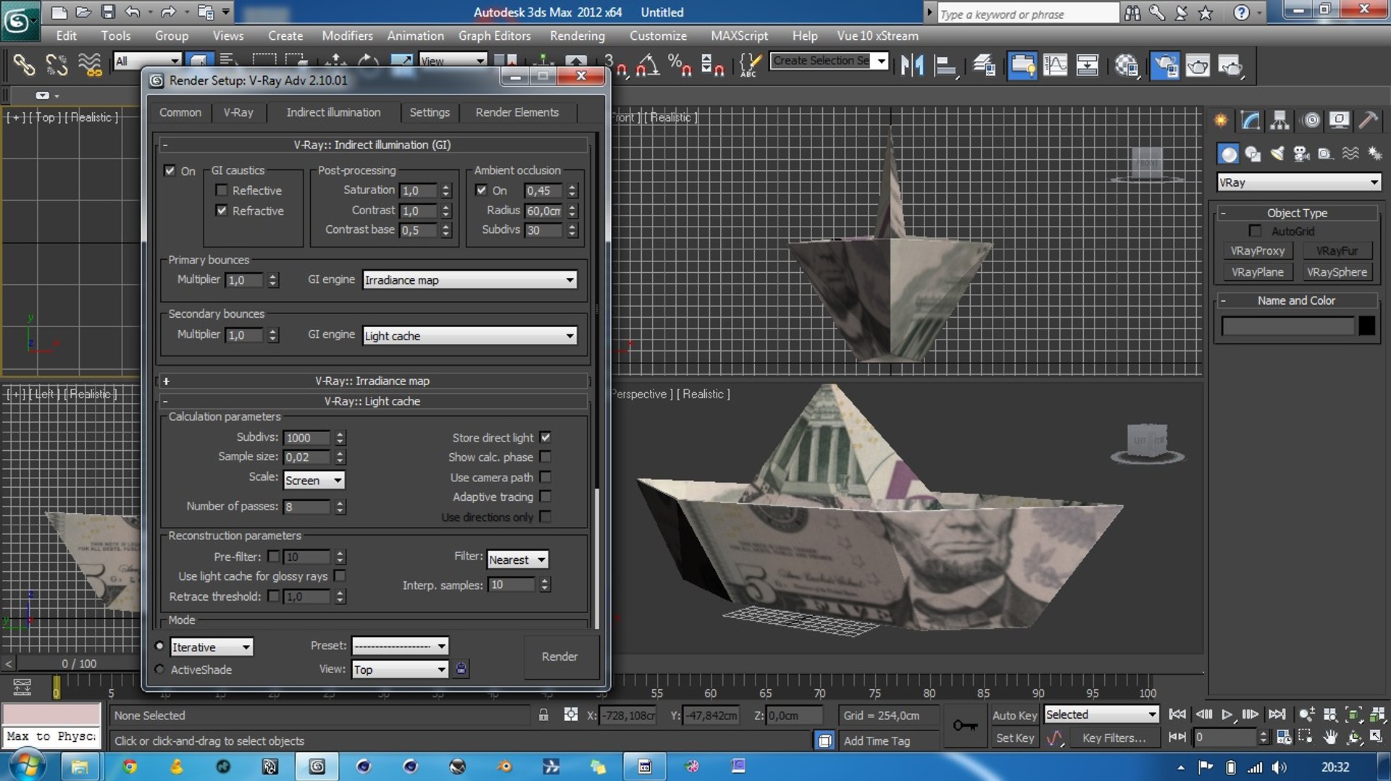Expand the V-Ray Irradiance map rollout
The image size is (1391, 781).
click(372, 381)
